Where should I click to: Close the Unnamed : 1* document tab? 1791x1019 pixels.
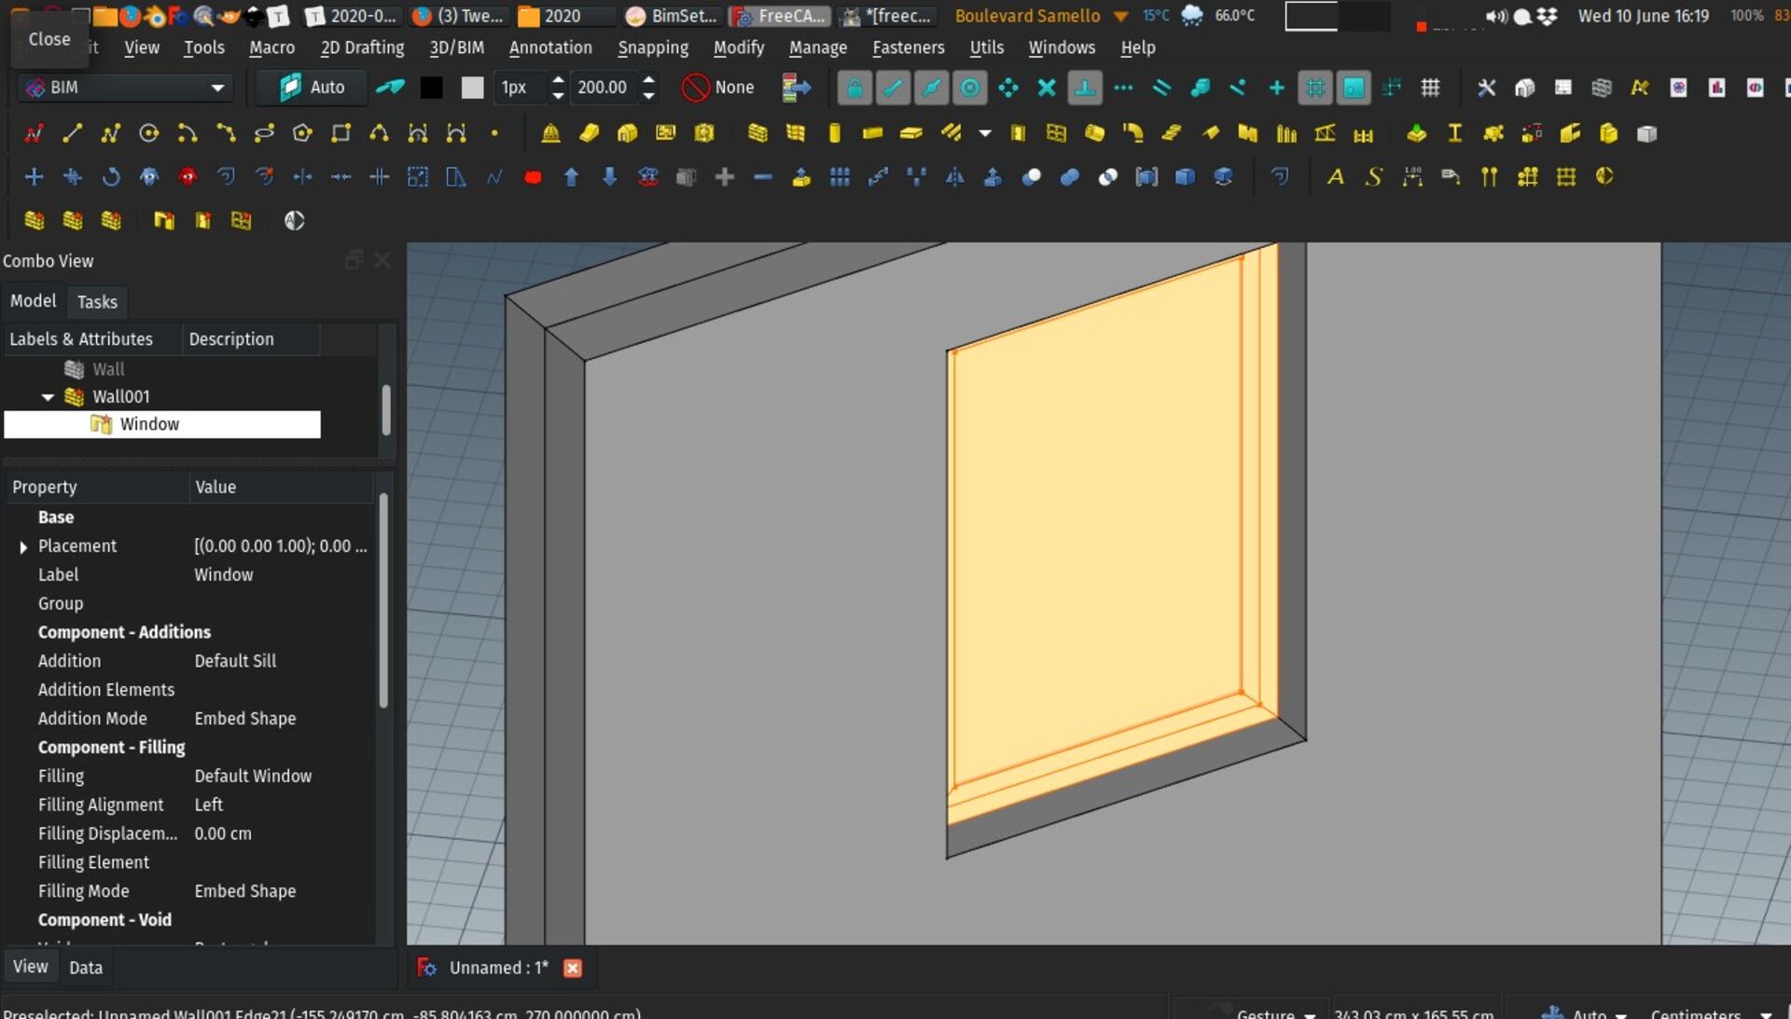click(x=573, y=969)
